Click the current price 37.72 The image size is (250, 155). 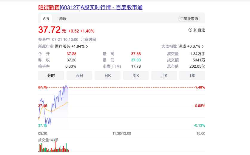(49, 30)
